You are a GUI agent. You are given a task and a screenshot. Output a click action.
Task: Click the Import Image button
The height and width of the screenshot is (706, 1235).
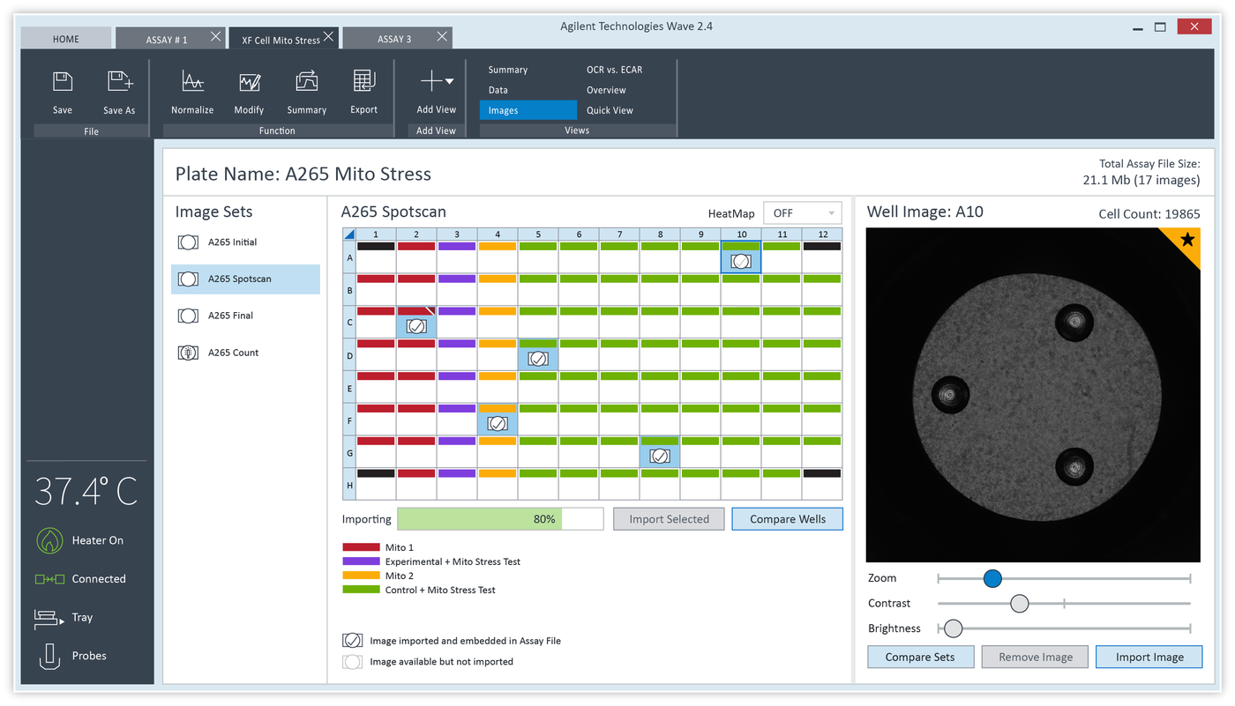(1149, 657)
